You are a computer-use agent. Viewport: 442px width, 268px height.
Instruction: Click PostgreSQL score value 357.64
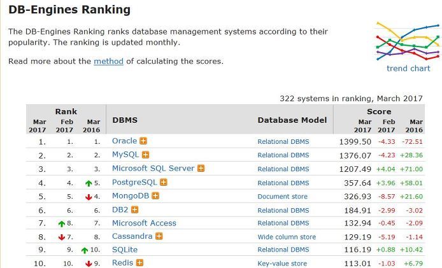357,183
